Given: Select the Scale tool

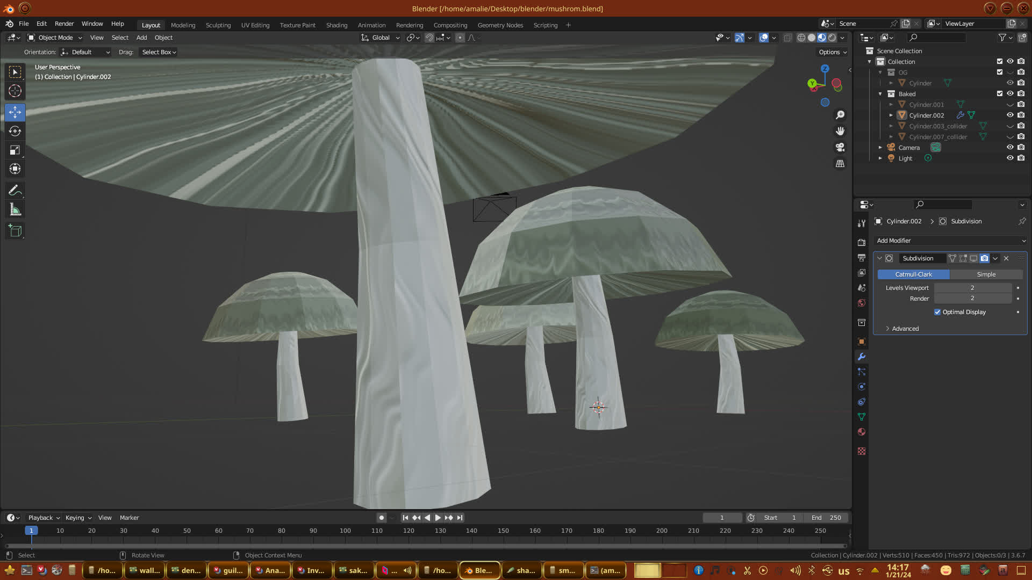Looking at the screenshot, I should [x=15, y=150].
